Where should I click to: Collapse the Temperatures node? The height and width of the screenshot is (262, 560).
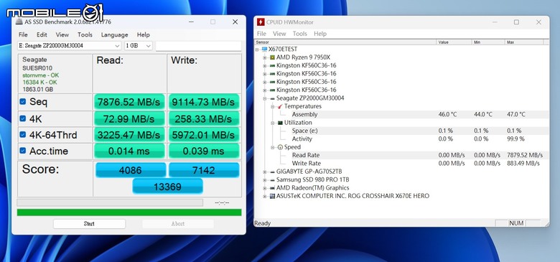coord(273,106)
